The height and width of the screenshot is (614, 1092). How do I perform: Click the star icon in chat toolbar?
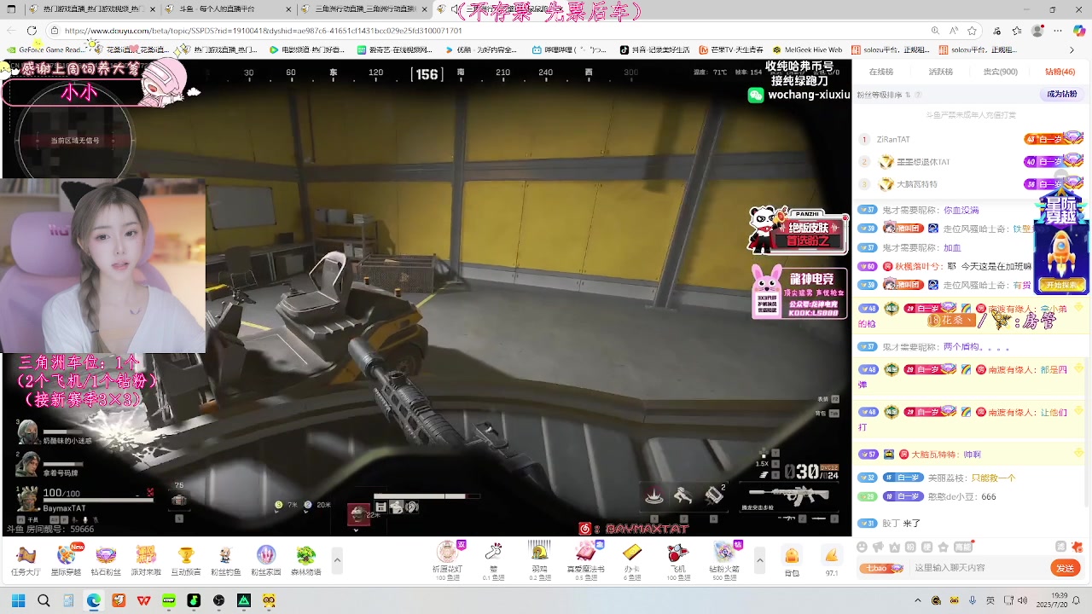coord(943,547)
